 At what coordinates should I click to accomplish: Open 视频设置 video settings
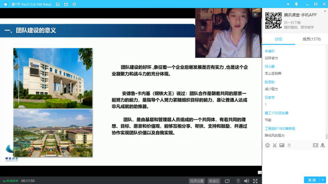pyautogui.click(x=197, y=181)
